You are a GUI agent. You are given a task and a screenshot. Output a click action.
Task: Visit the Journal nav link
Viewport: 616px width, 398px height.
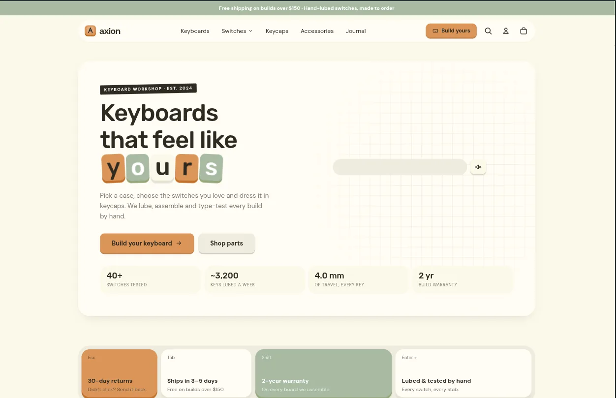[356, 31]
